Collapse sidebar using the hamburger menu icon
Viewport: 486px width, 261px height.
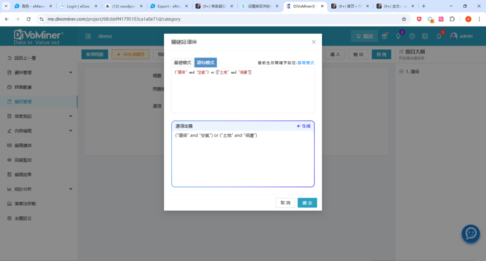coord(88,37)
